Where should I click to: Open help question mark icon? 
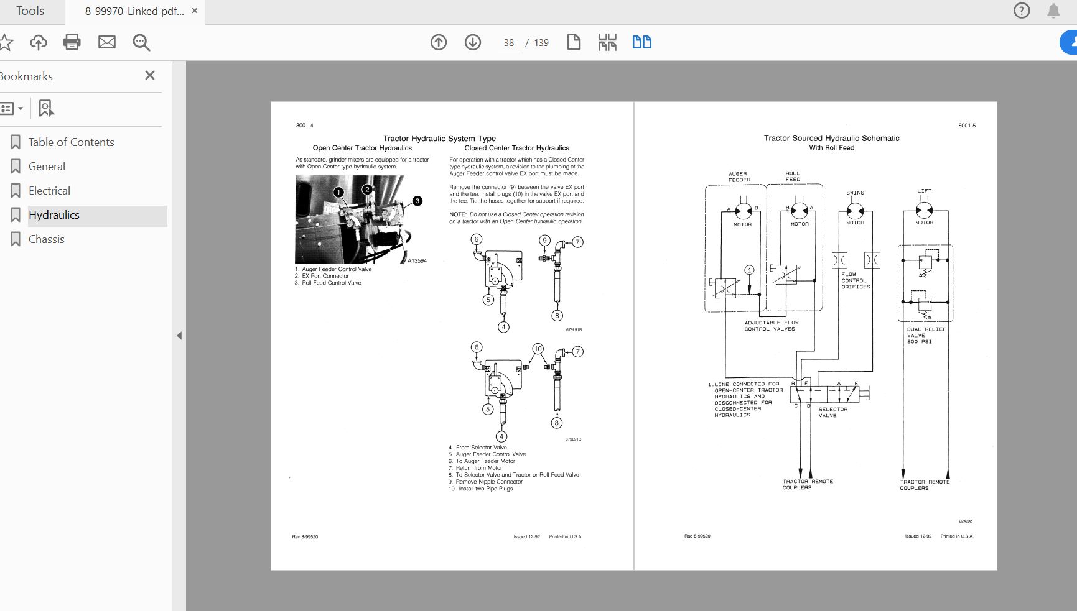[1022, 11]
